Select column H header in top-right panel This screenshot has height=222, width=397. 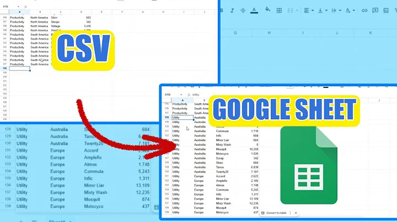tap(269, 33)
